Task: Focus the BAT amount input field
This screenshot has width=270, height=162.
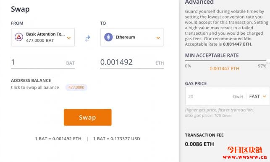Action: 43,62
